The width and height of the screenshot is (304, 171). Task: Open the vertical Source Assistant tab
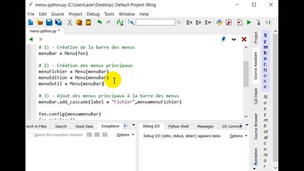click(x=256, y=66)
